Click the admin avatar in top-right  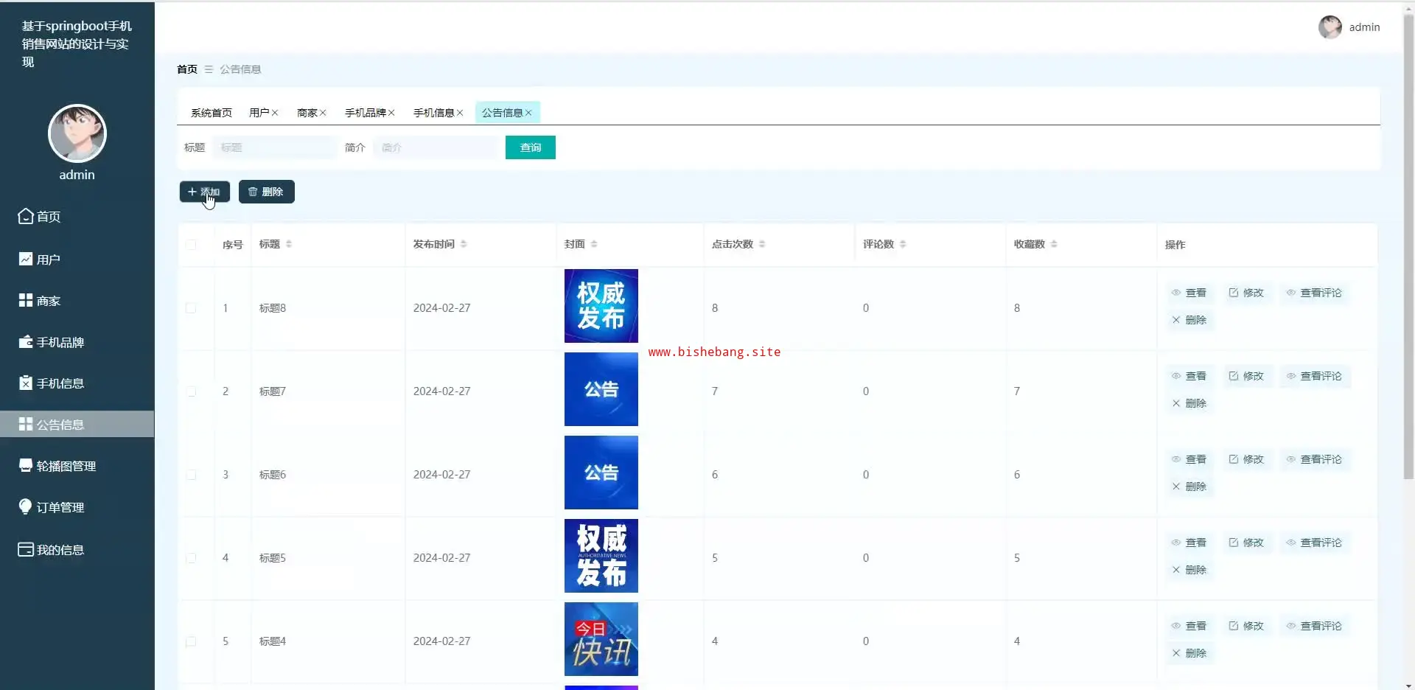tap(1330, 27)
